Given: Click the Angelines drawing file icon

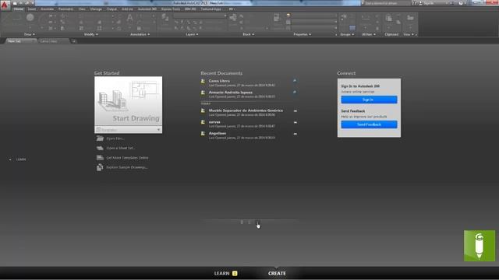Looking at the screenshot, I should [x=203, y=134].
